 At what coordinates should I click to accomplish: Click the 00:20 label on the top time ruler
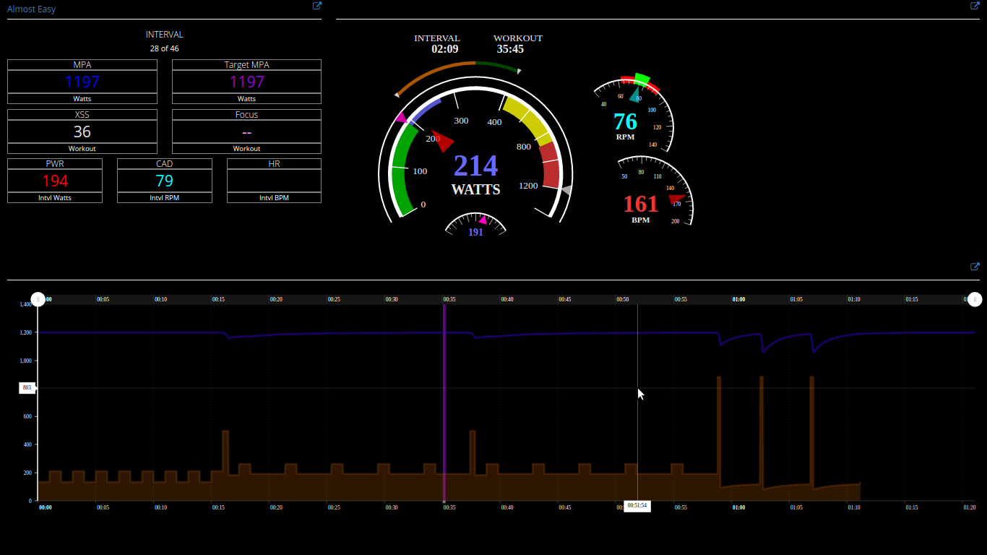277,299
